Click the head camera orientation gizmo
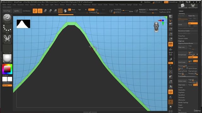 (157, 27)
